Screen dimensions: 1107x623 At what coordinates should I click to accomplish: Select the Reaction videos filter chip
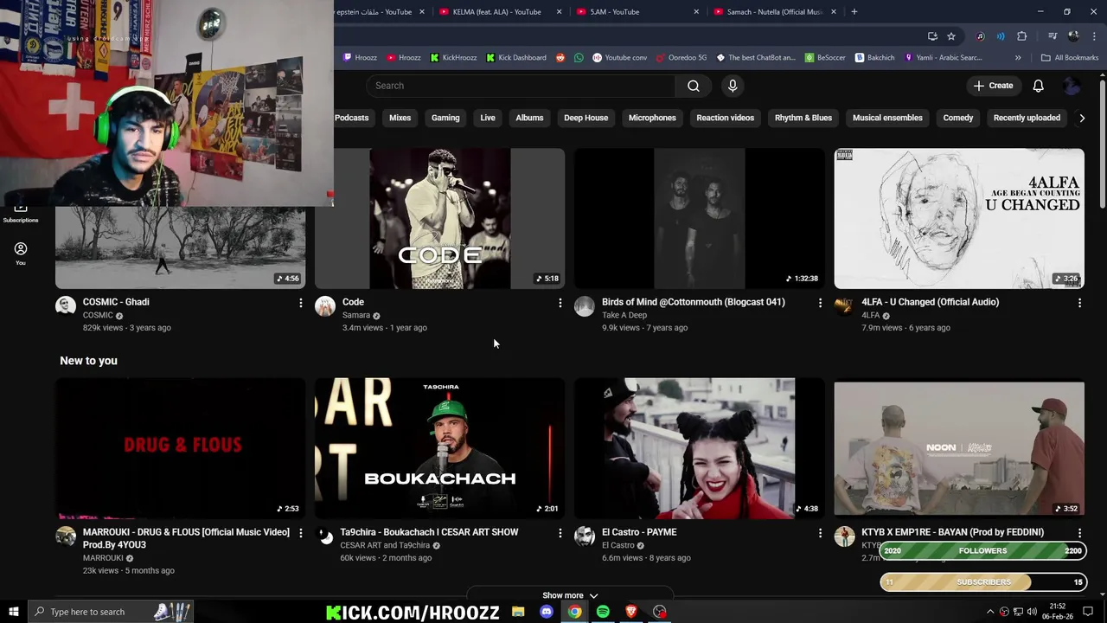click(725, 118)
